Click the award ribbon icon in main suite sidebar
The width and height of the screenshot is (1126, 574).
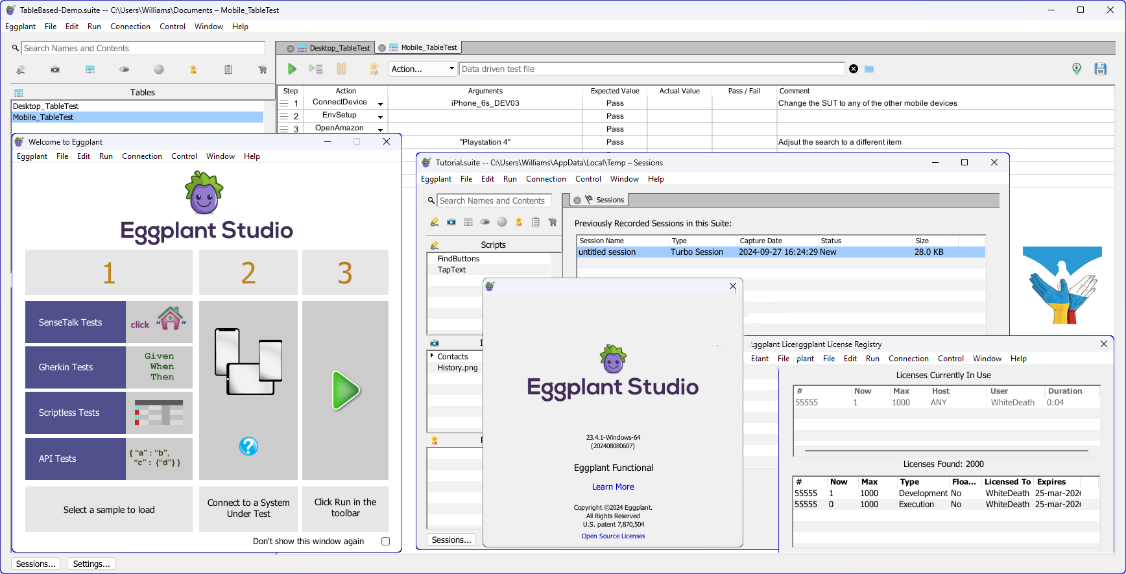tap(193, 69)
